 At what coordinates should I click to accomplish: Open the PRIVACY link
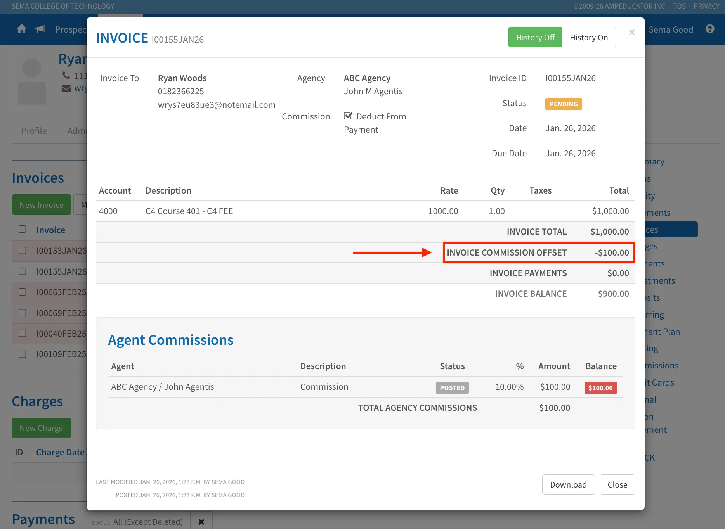(706, 6)
